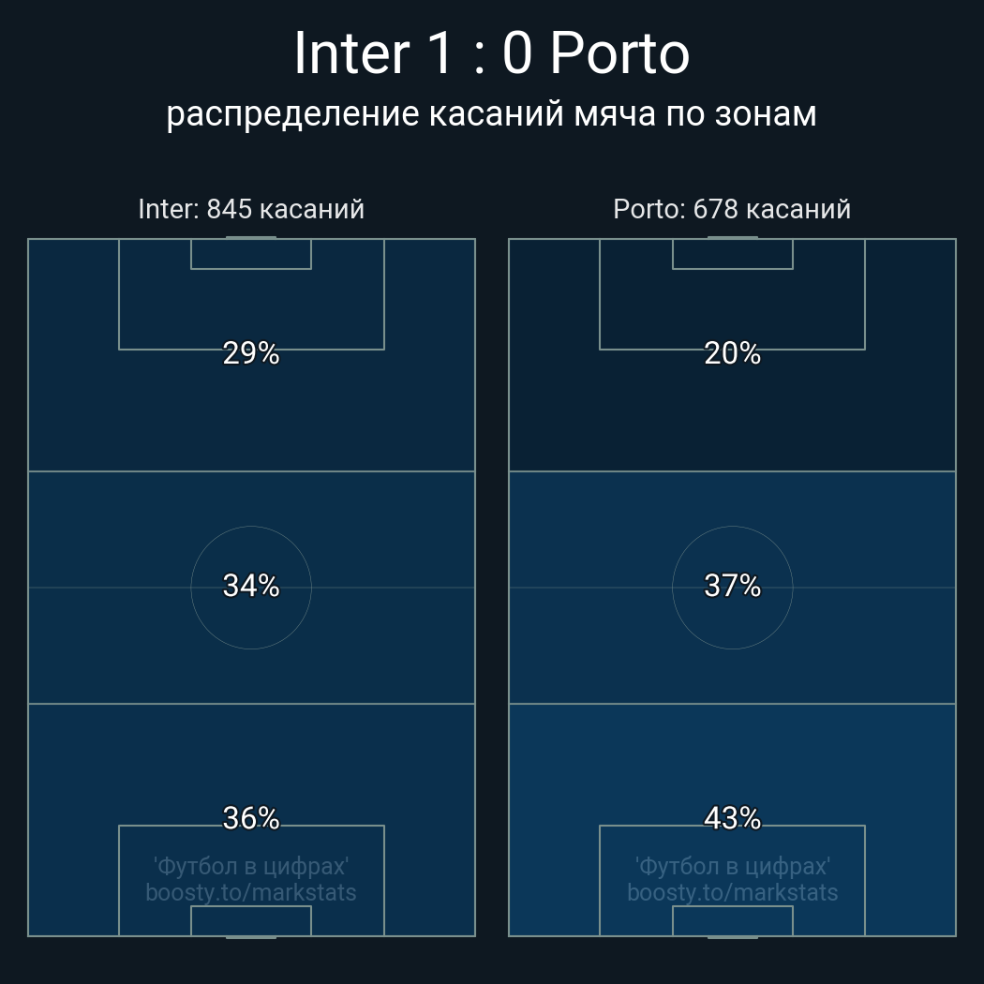Screen dimensions: 984x984
Task: Click 'Футбол в цифрах' watermark on Porto pitch
Action: click(732, 866)
